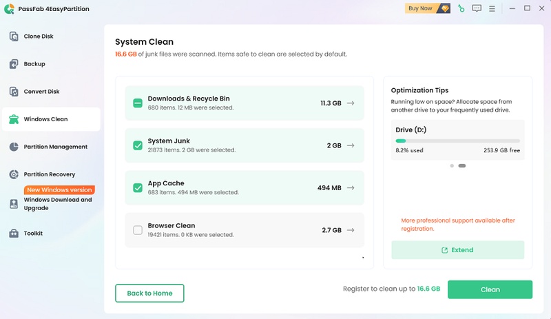Click the 253.9 GB free text
The image size is (551, 319).
502,150
